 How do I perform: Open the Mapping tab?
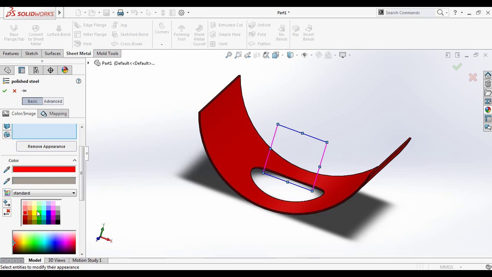click(54, 113)
